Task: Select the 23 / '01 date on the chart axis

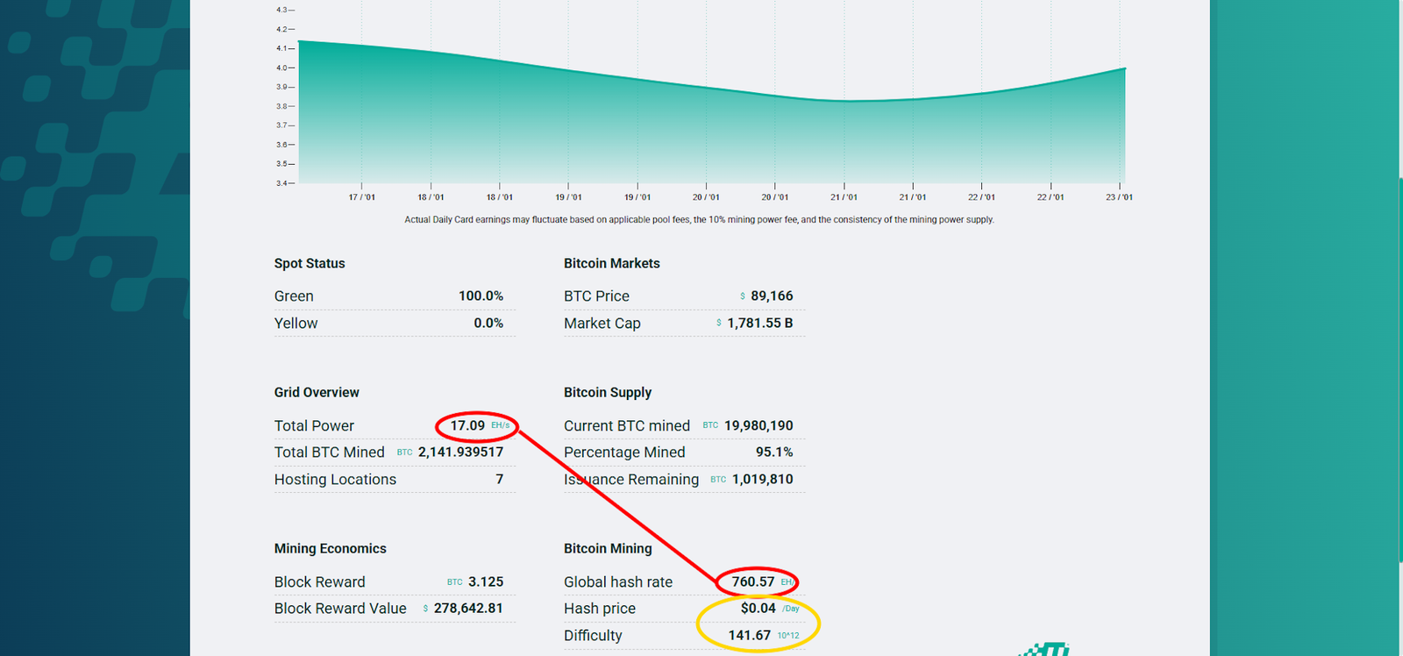Action: coord(1119,197)
